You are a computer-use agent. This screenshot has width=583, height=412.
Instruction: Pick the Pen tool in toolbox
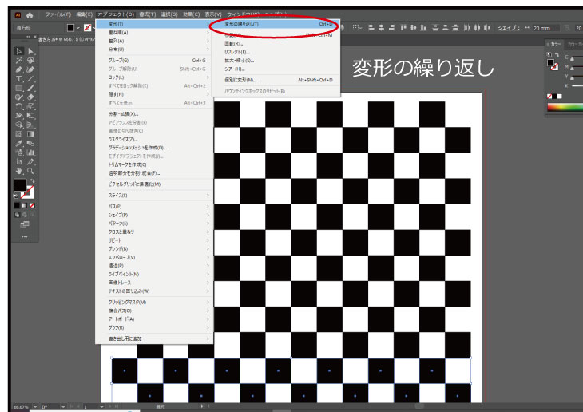click(19, 69)
